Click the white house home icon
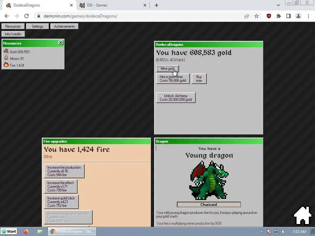This screenshot has height=236, width=315. pyautogui.click(x=303, y=215)
